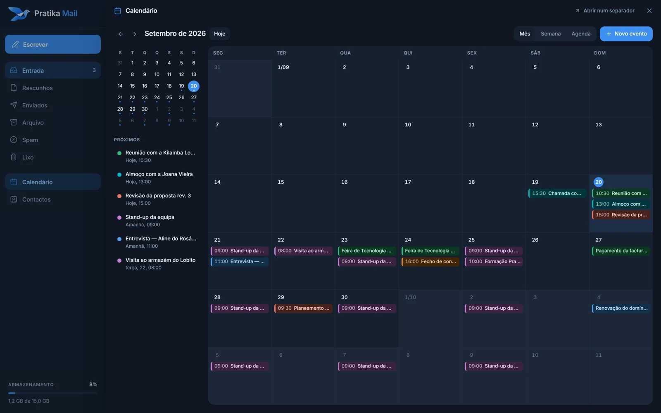The image size is (661, 413).
Task: Select highlighted day 20 in mini calendar
Action: 194,86
